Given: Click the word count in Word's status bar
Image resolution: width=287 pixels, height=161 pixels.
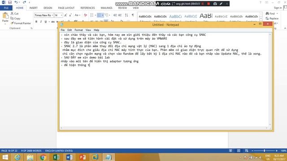Looking at the screenshot, I should (31, 151).
